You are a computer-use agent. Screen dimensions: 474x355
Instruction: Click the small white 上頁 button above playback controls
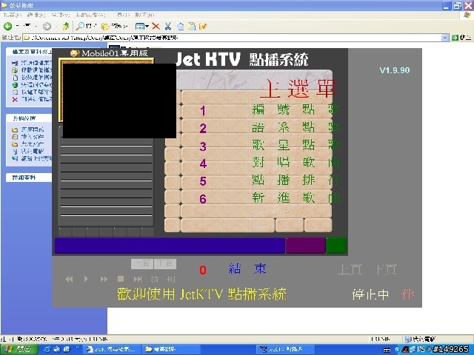[x=142, y=264]
